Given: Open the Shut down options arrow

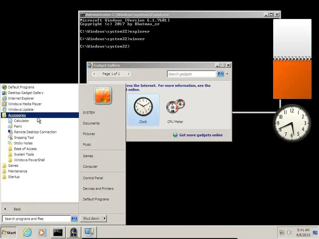Looking at the screenshot, I should click(105, 218).
